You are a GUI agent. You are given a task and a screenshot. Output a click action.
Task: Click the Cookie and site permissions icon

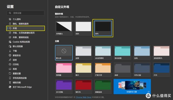pyautogui.click(x=10, y=42)
